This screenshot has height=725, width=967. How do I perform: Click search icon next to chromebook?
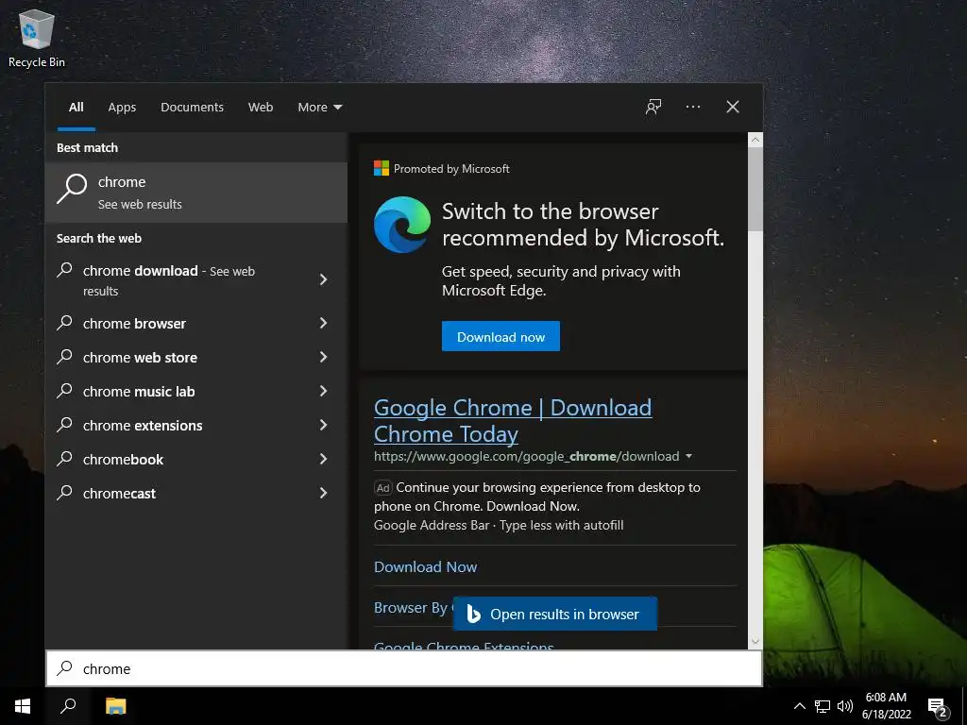(x=65, y=458)
